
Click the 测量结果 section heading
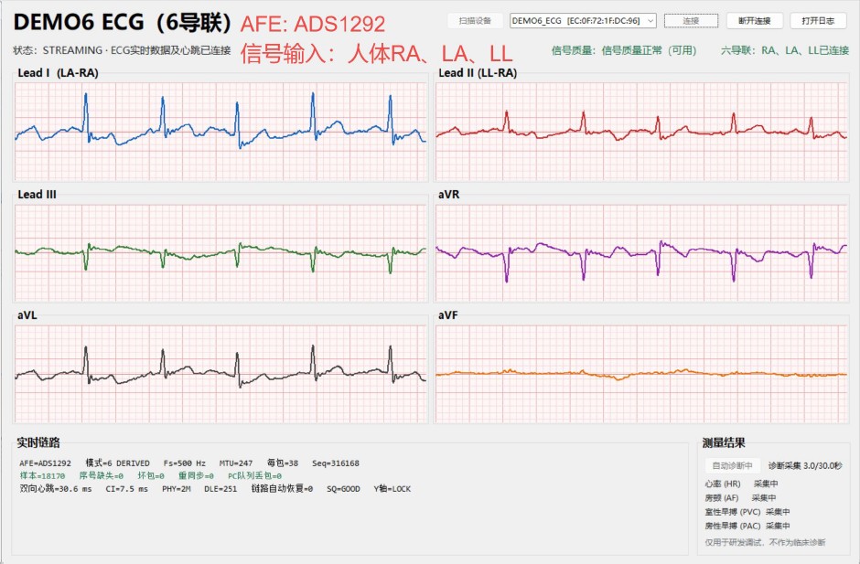click(x=724, y=442)
